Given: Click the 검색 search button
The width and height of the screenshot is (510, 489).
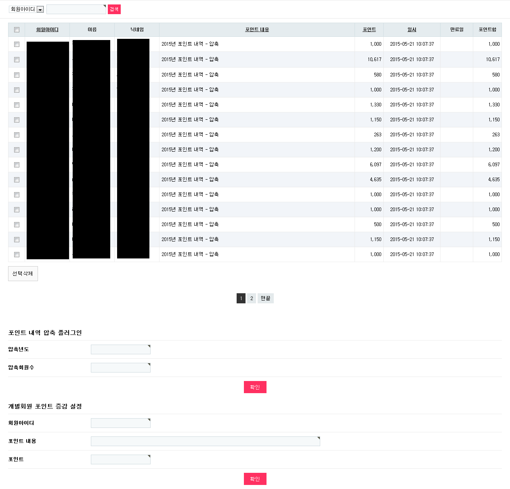Looking at the screenshot, I should 114,9.
